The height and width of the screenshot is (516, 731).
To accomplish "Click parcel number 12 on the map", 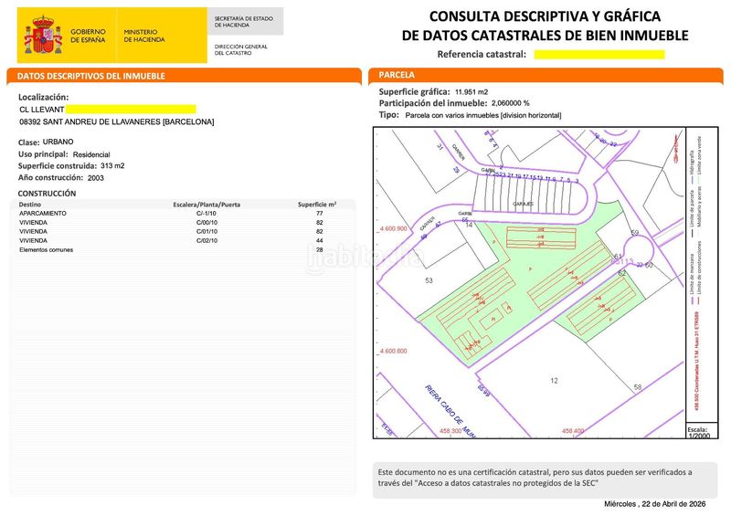I will pyautogui.click(x=554, y=380).
